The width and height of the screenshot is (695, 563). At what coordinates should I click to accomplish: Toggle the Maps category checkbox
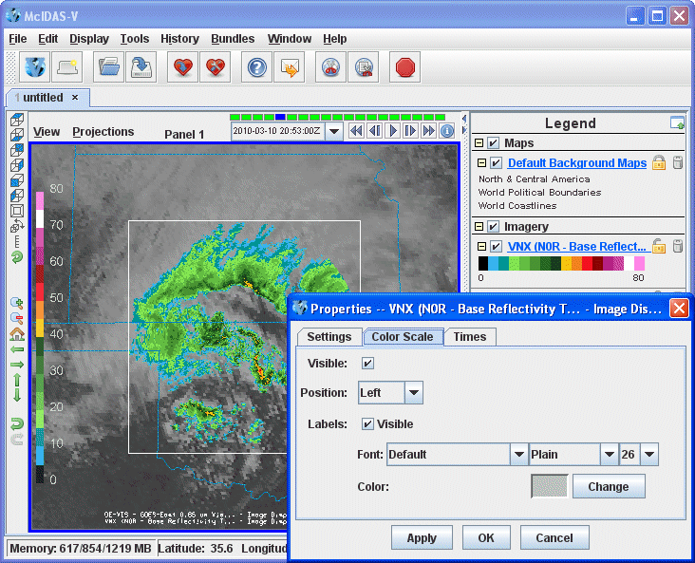click(x=493, y=143)
